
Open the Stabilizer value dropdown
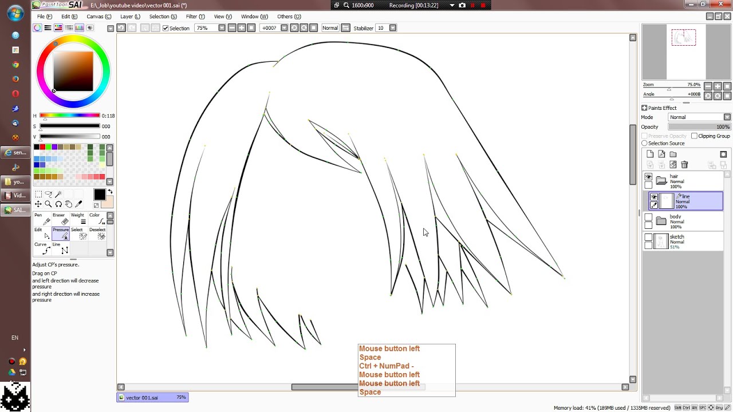click(393, 27)
